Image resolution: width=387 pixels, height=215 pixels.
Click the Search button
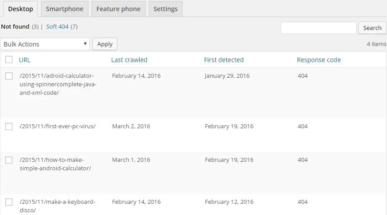[372, 28]
